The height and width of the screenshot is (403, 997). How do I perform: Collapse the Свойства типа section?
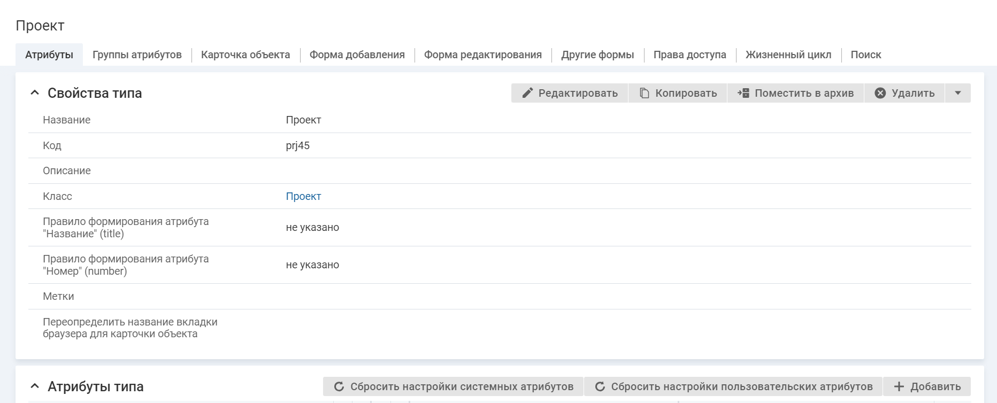[35, 93]
